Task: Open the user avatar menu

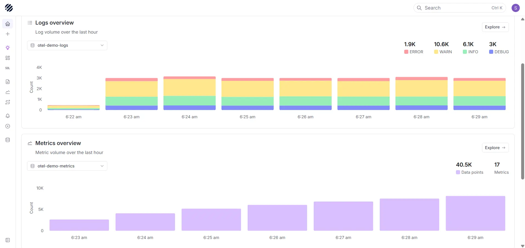Action: tap(515, 8)
